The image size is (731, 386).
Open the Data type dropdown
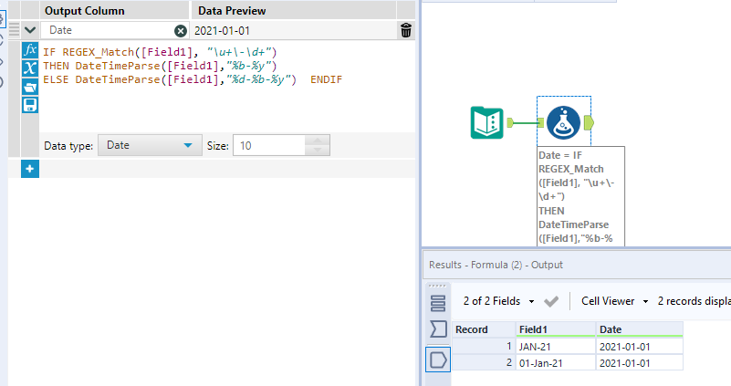150,145
